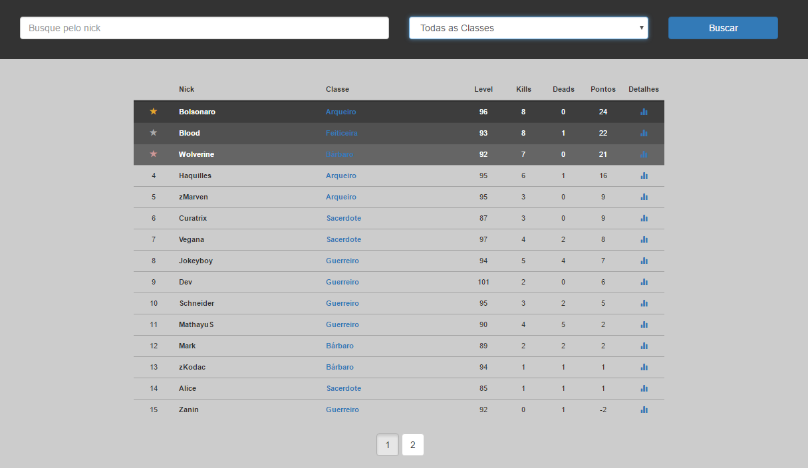View details chart icon for Haquilles
The height and width of the screenshot is (468, 808).
644,175
